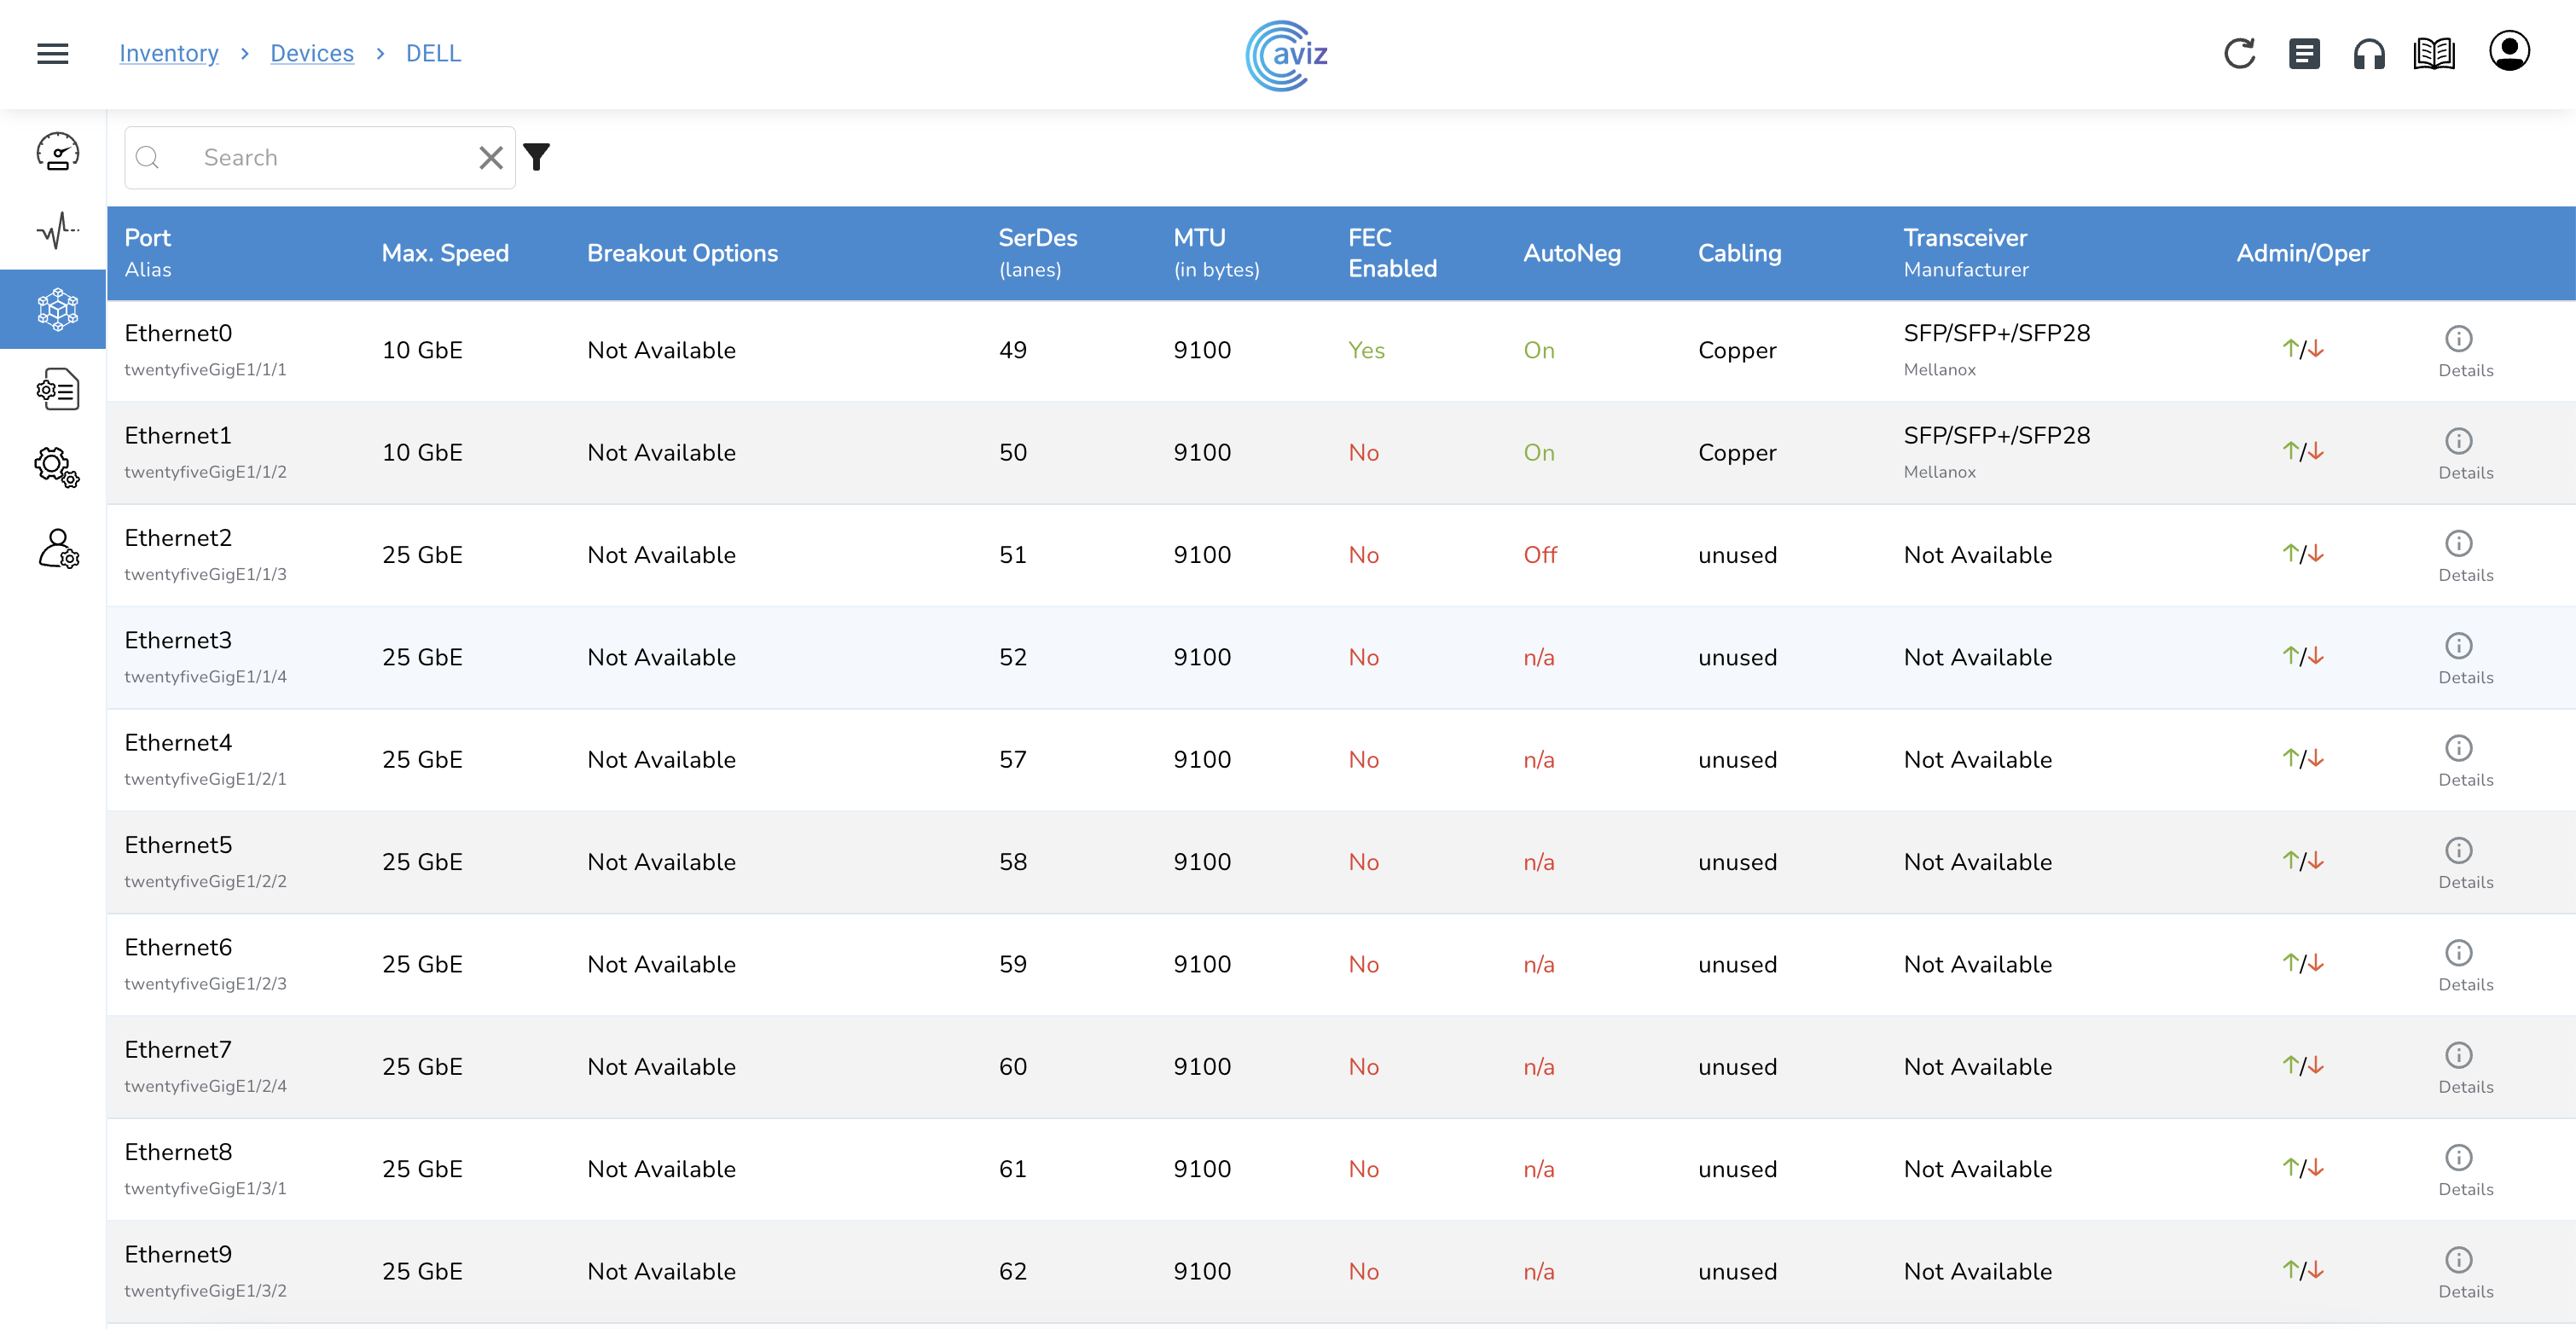Open the support headset icon
Viewport: 2576px width, 1329px height.
point(2369,53)
